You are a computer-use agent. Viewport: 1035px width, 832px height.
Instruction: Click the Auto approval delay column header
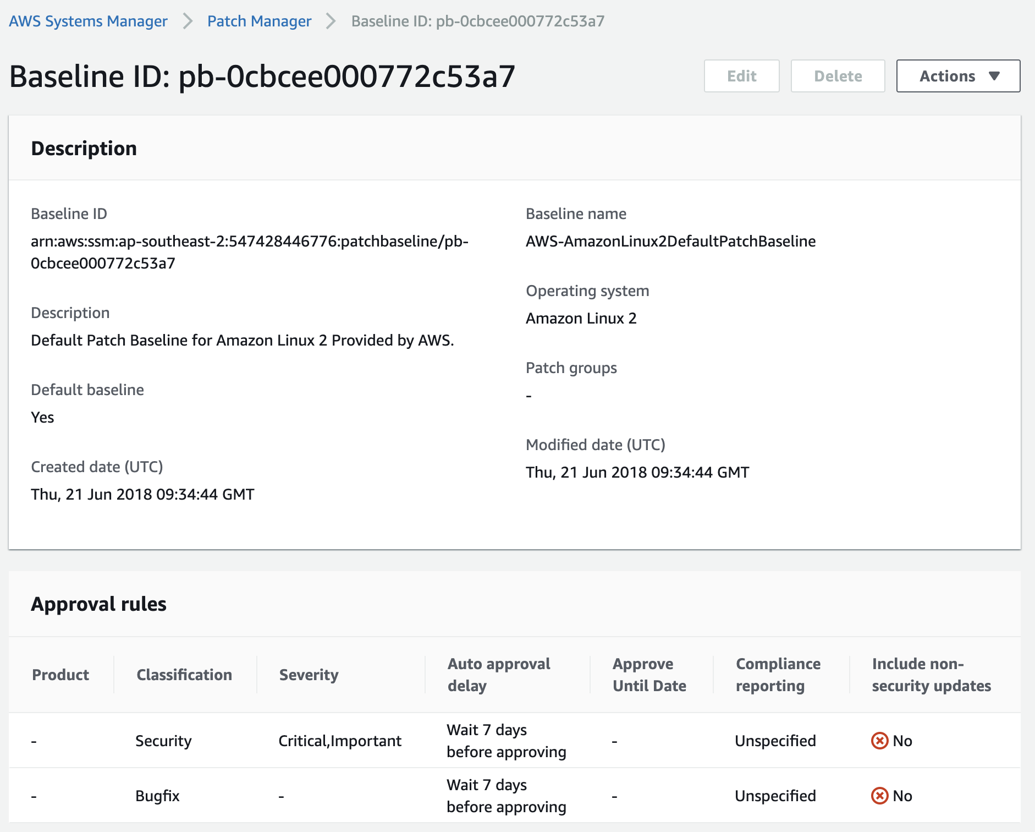(499, 675)
